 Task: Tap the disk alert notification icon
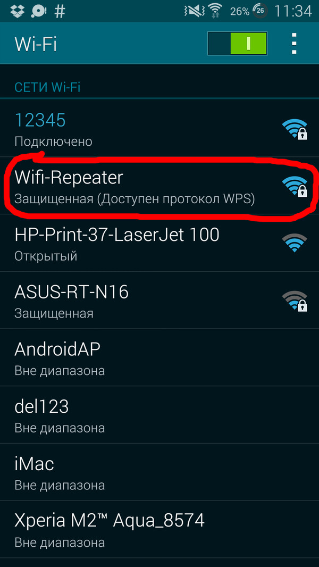coord(38,12)
